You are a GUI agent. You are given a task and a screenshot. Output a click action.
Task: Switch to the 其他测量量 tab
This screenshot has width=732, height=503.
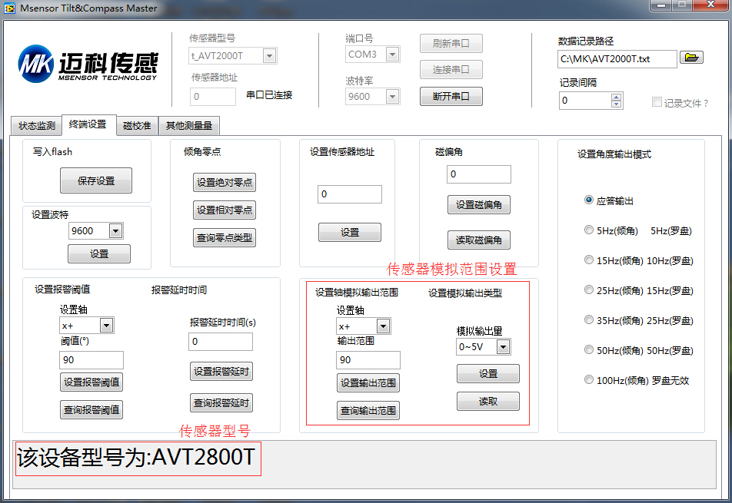pos(189,126)
